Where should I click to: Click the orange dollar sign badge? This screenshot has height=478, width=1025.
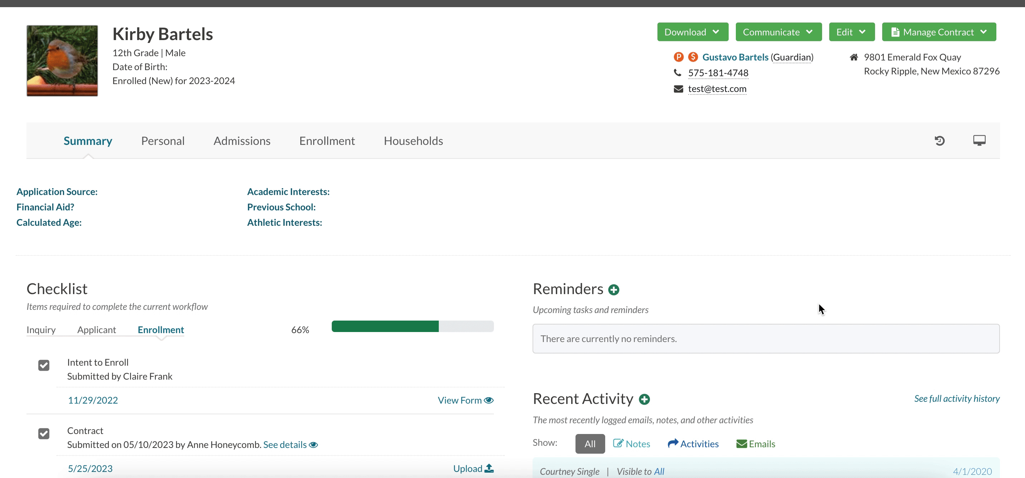tap(693, 57)
